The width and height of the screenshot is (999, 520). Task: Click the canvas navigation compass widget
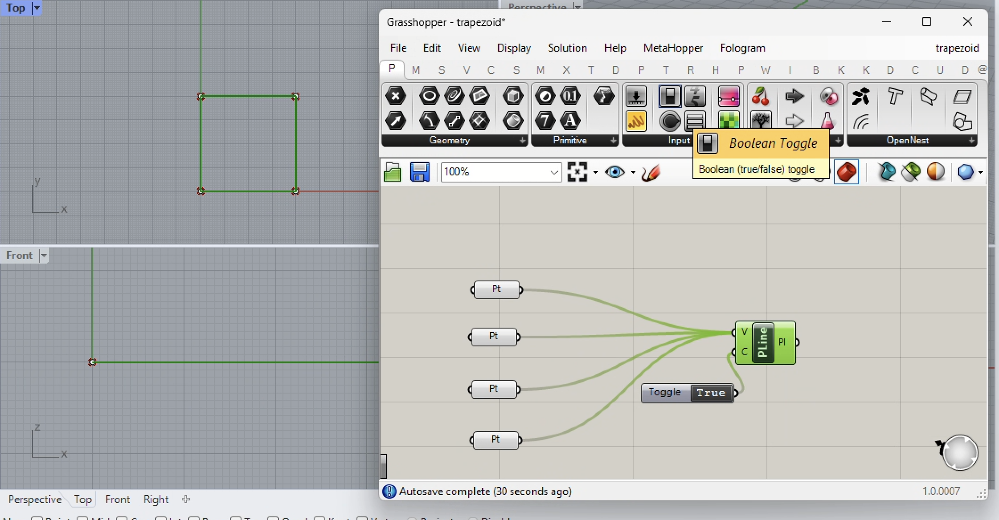pos(959,453)
